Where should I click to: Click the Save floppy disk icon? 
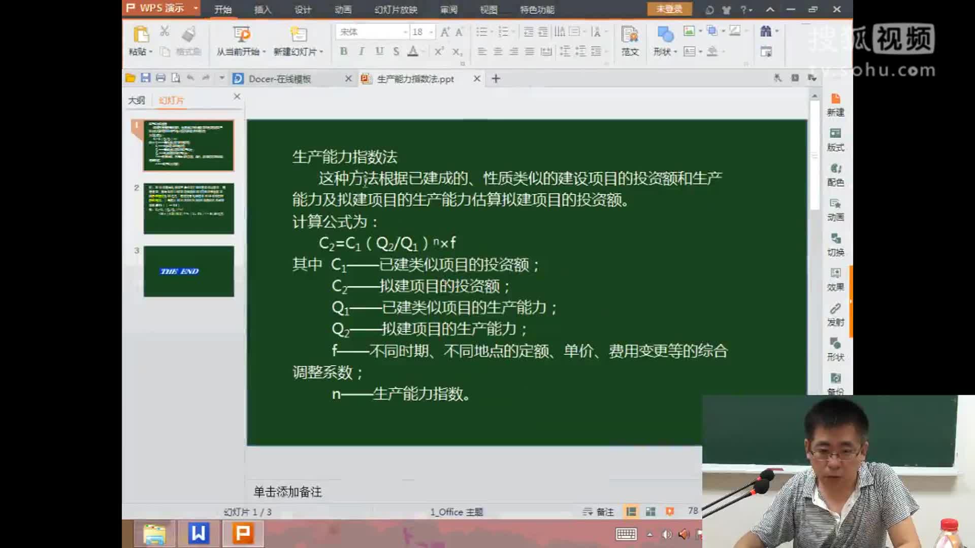pos(146,78)
